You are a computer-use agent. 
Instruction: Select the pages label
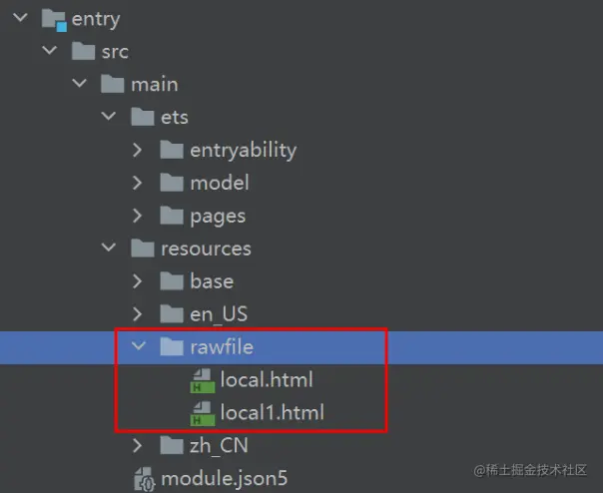click(218, 217)
